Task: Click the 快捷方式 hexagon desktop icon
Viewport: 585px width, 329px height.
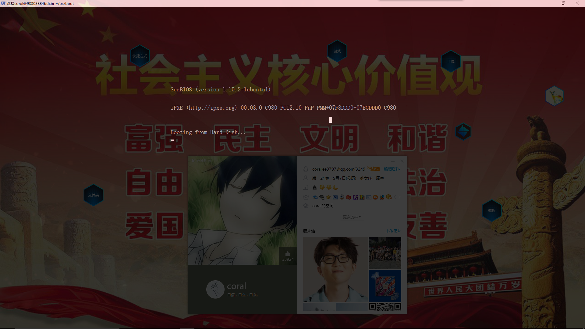Action: tap(140, 56)
